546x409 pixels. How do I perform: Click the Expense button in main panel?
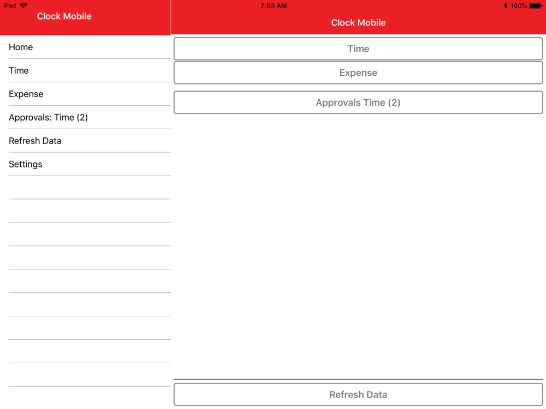pos(358,73)
